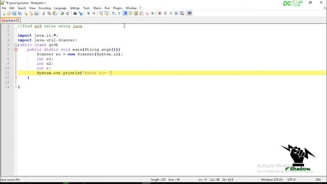The height and width of the screenshot is (184, 327).
Task: Open the Function List panel
Action: pos(142,14)
